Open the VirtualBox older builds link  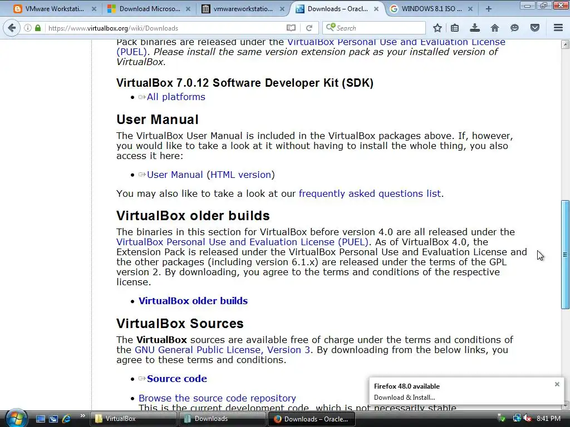193,301
